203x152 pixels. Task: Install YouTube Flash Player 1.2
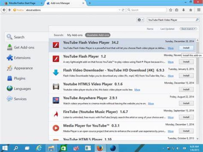[x=186, y=62]
